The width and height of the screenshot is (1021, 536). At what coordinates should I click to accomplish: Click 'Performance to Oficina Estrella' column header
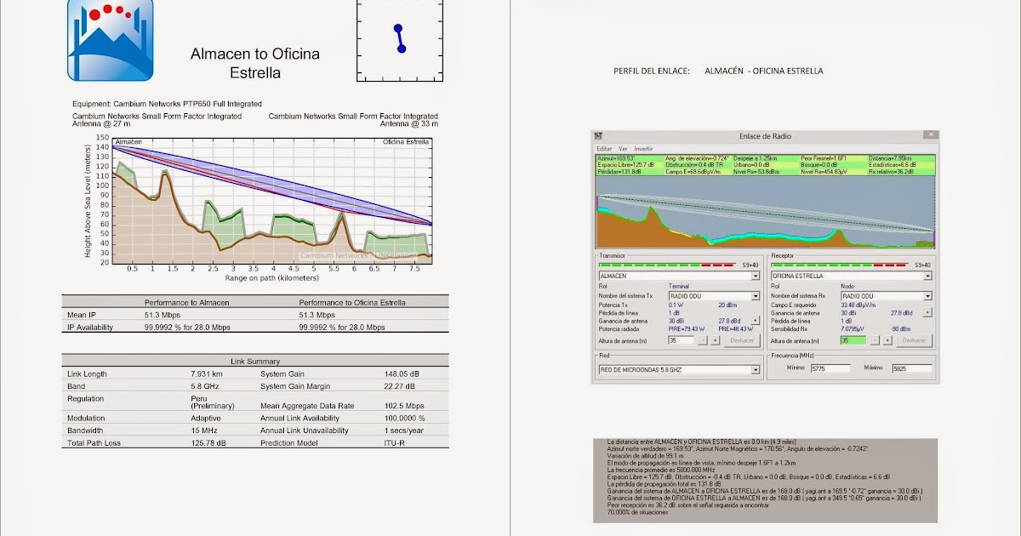[353, 302]
